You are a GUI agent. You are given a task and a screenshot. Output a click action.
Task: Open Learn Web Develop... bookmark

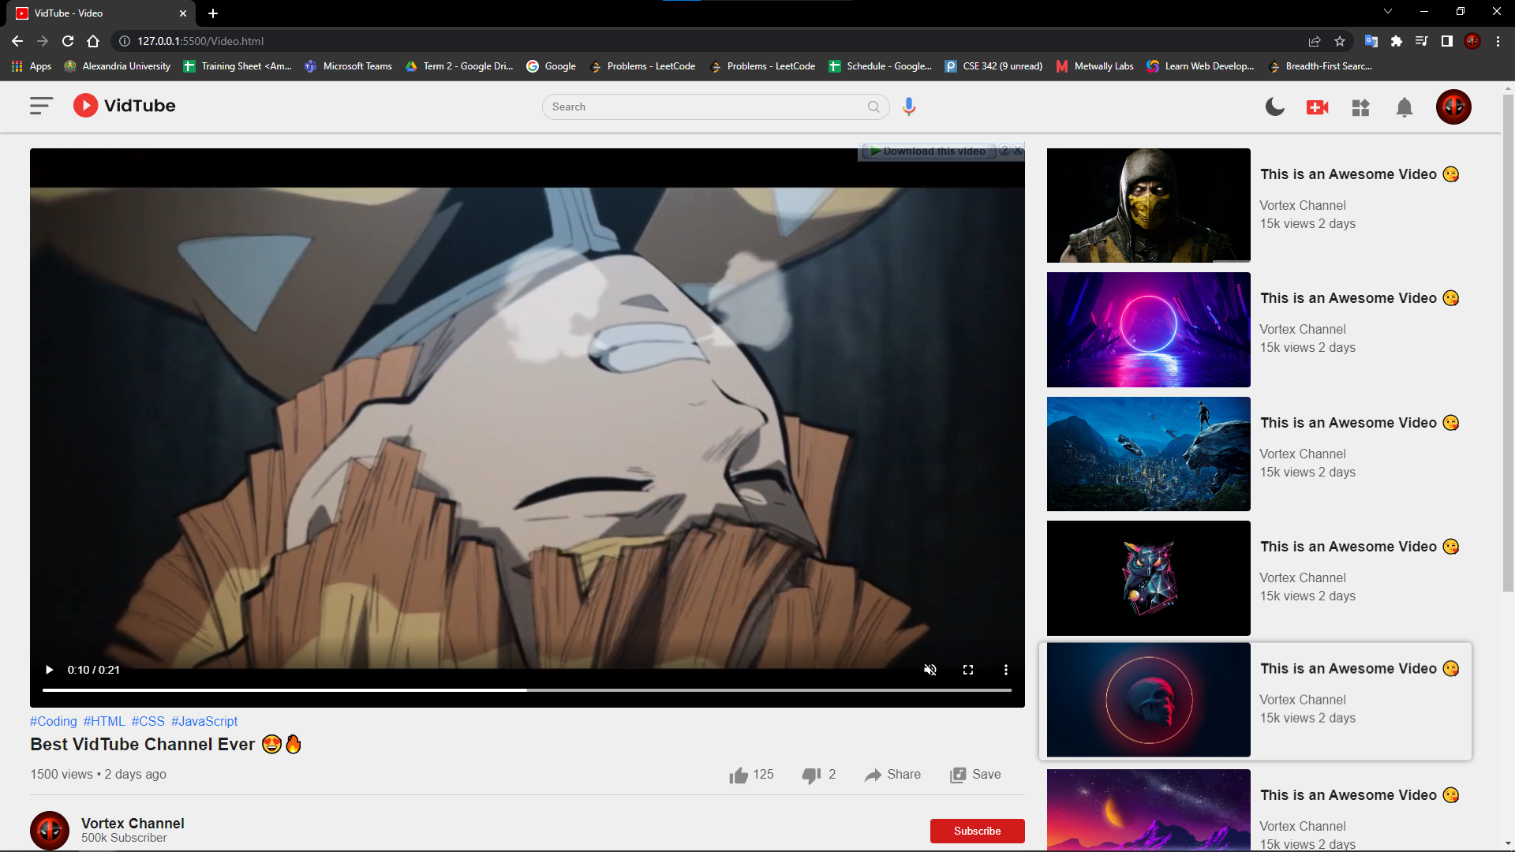1200,66
